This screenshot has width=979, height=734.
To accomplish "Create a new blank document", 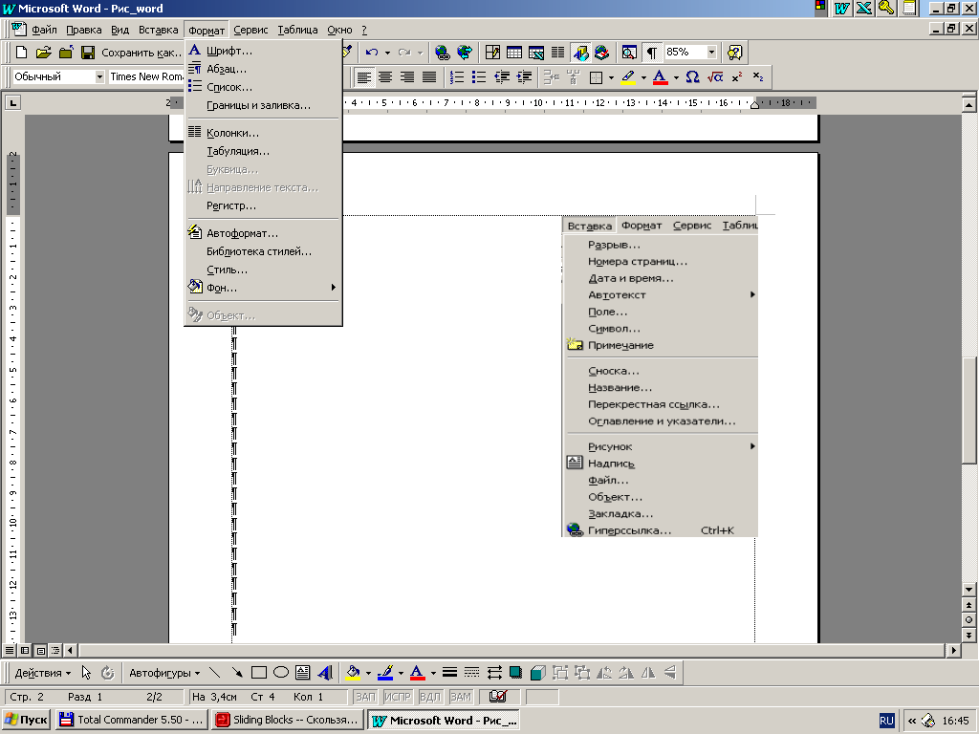I will (21, 53).
